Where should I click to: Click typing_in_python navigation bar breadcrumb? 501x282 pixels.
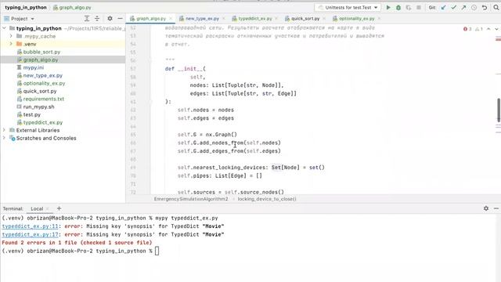click(26, 7)
